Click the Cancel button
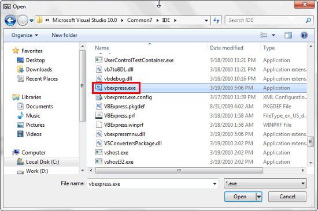Viewport: 318px width, 211px height. pyautogui.click(x=287, y=197)
